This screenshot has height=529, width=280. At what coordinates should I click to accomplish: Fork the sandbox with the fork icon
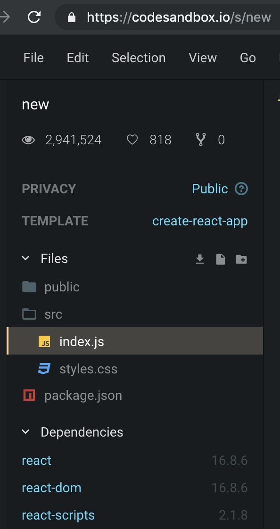200,140
